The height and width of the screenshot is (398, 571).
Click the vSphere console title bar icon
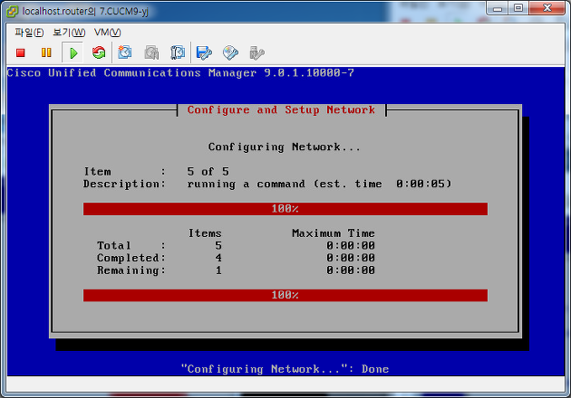(13, 11)
